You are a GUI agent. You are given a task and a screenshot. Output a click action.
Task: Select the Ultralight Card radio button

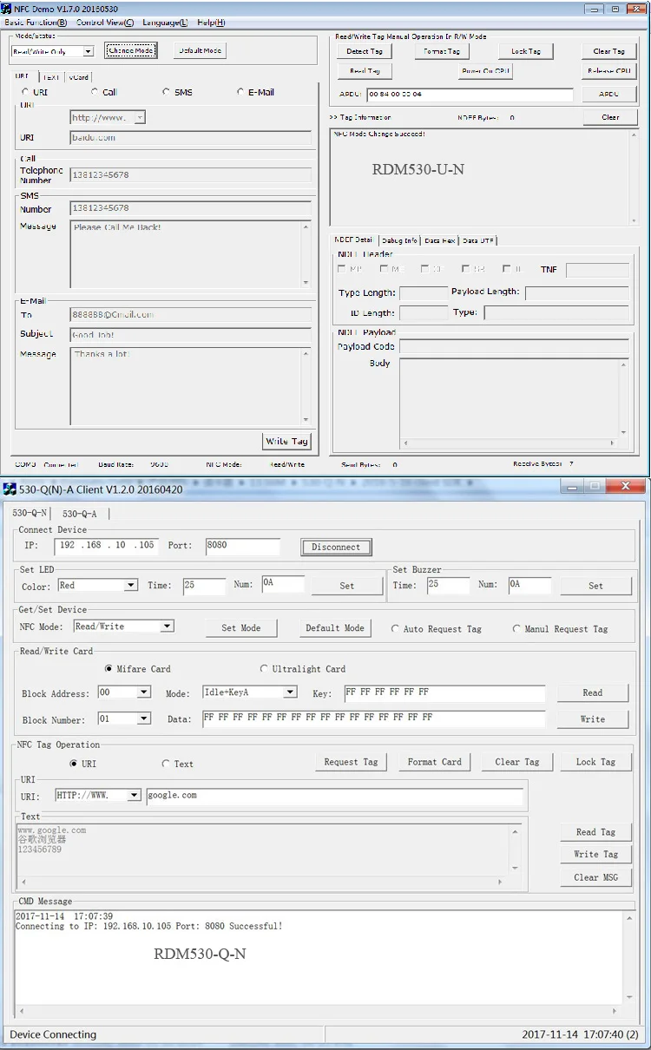[264, 669]
